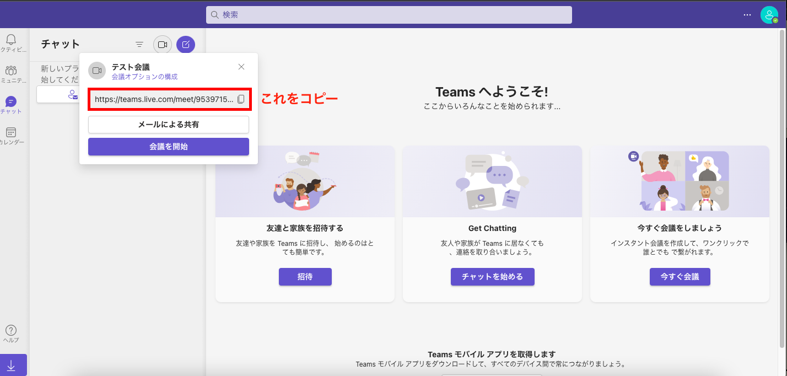Select the チャット tab in the sidebar

pyautogui.click(x=11, y=103)
